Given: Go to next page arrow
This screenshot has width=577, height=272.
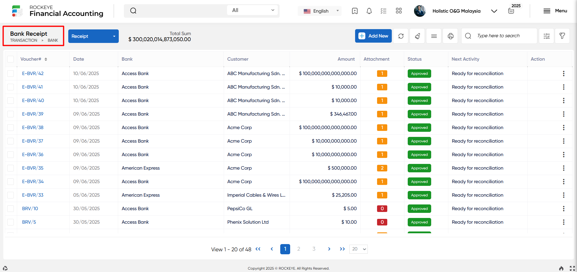Looking at the screenshot, I should point(329,249).
